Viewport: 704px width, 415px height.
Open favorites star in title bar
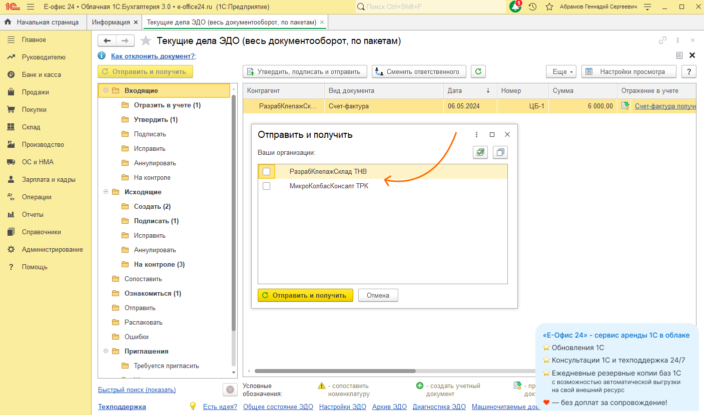(549, 7)
